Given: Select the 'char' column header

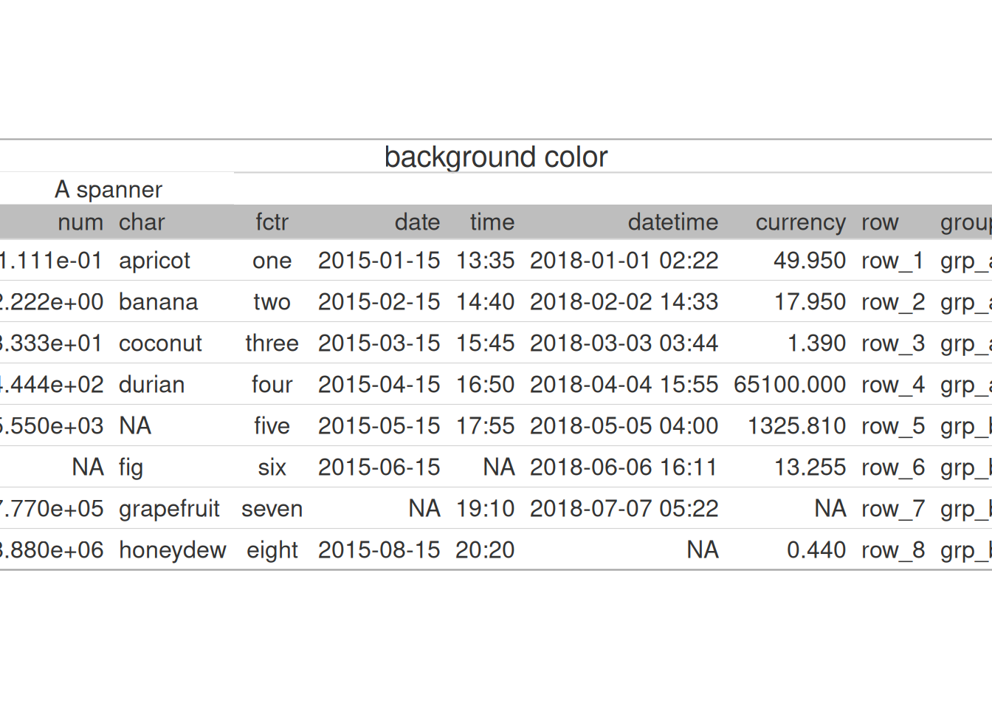Looking at the screenshot, I should click(x=142, y=222).
